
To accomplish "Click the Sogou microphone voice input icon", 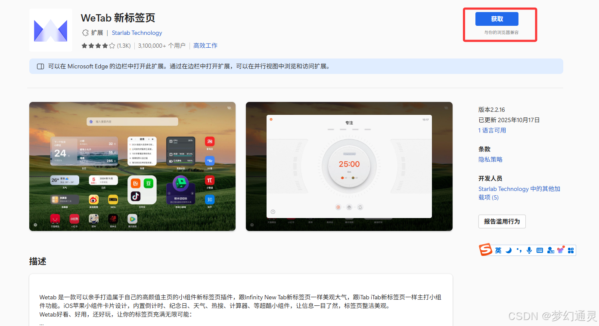I will (529, 250).
